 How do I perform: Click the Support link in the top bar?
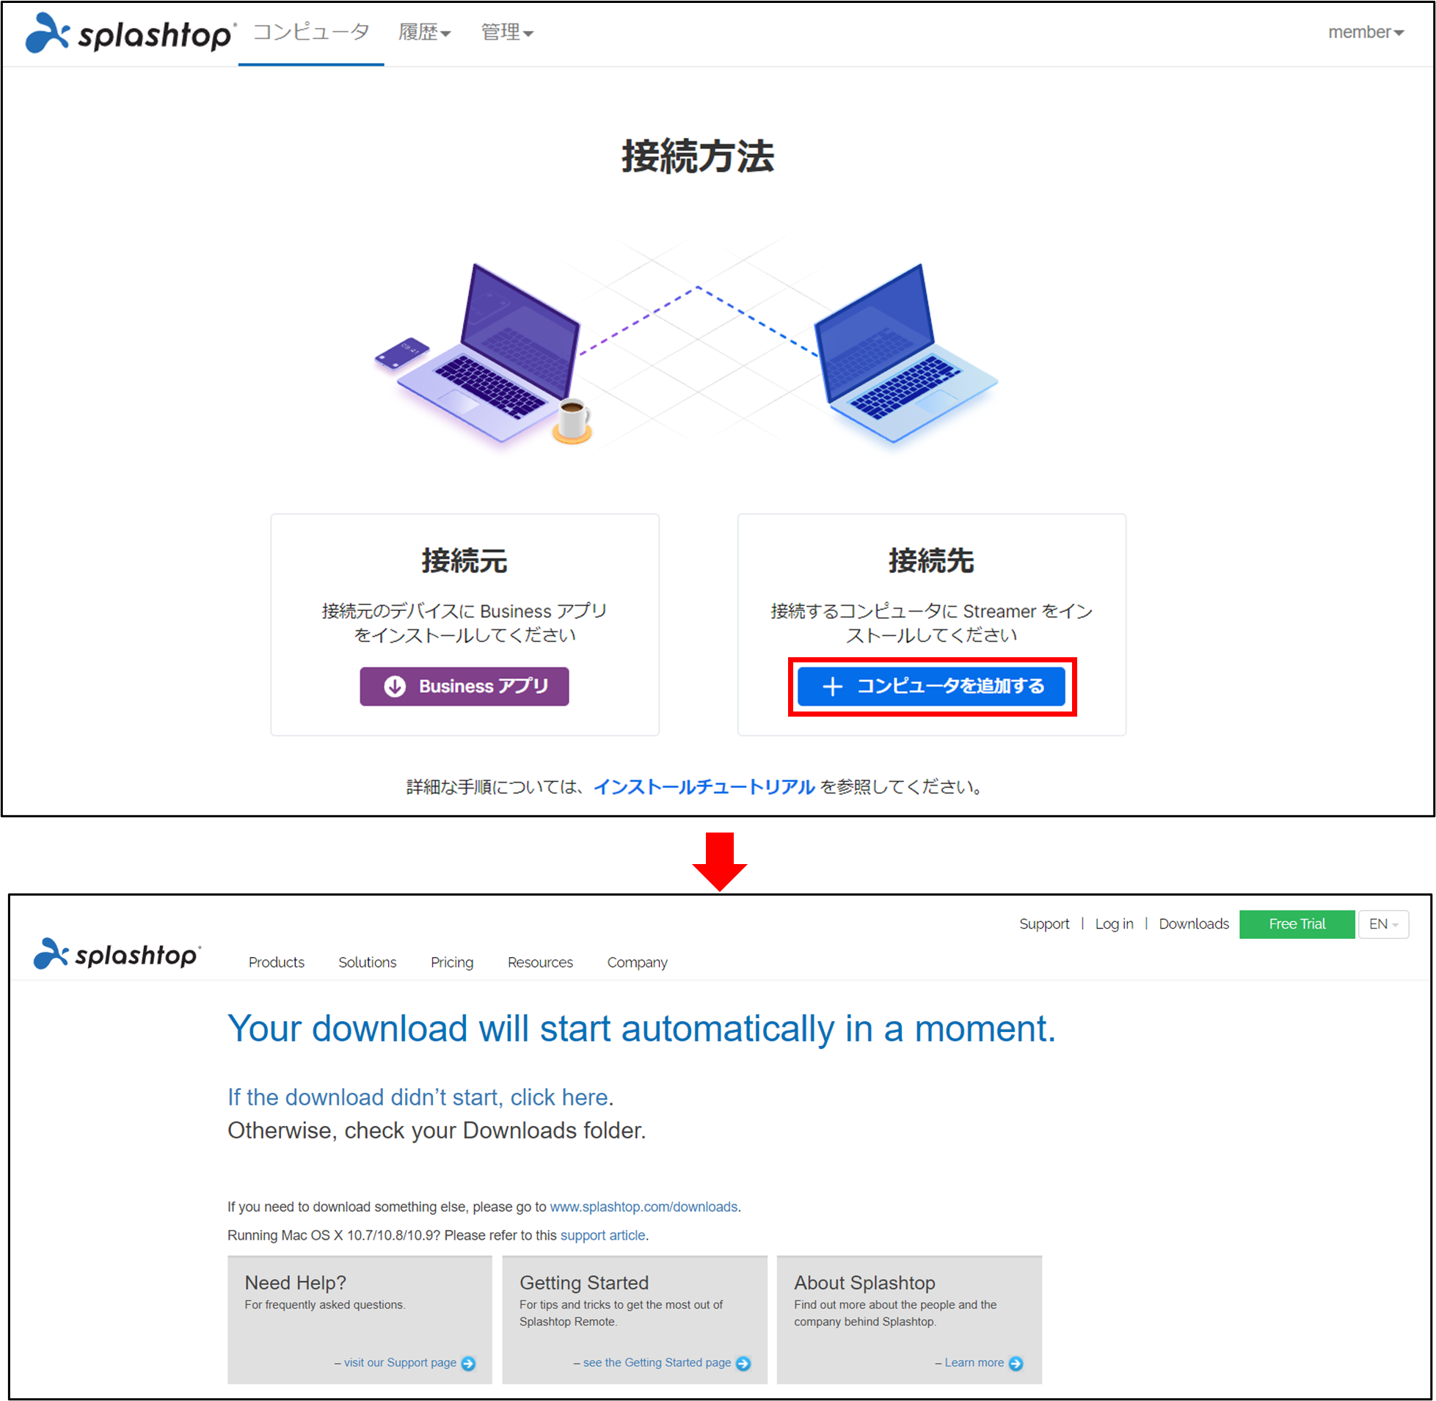(1043, 923)
